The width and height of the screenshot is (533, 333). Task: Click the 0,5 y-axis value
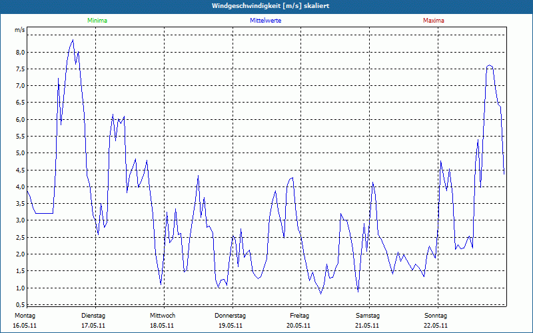point(21,304)
